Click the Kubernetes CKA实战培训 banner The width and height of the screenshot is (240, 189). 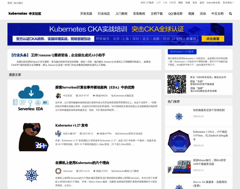tap(120, 34)
